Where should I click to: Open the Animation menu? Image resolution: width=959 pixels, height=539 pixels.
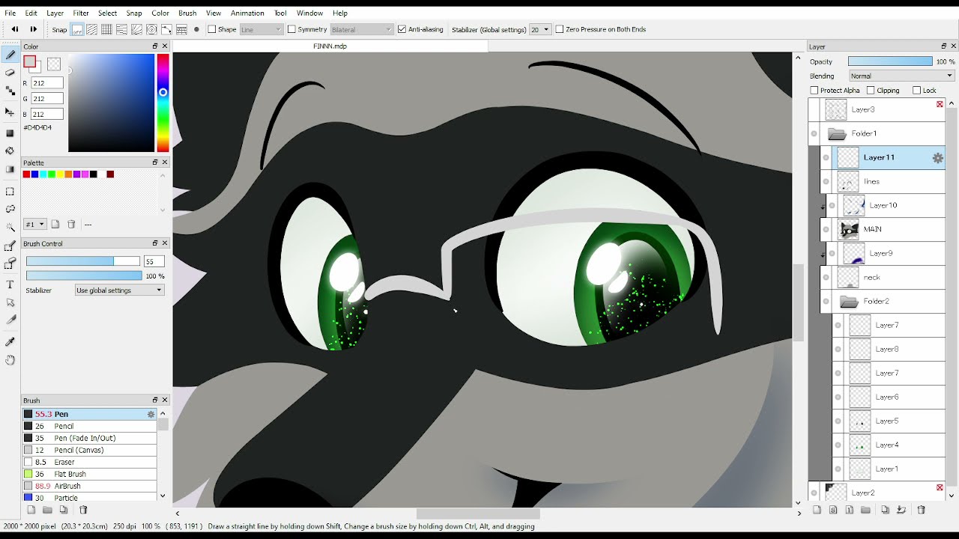[x=247, y=13]
